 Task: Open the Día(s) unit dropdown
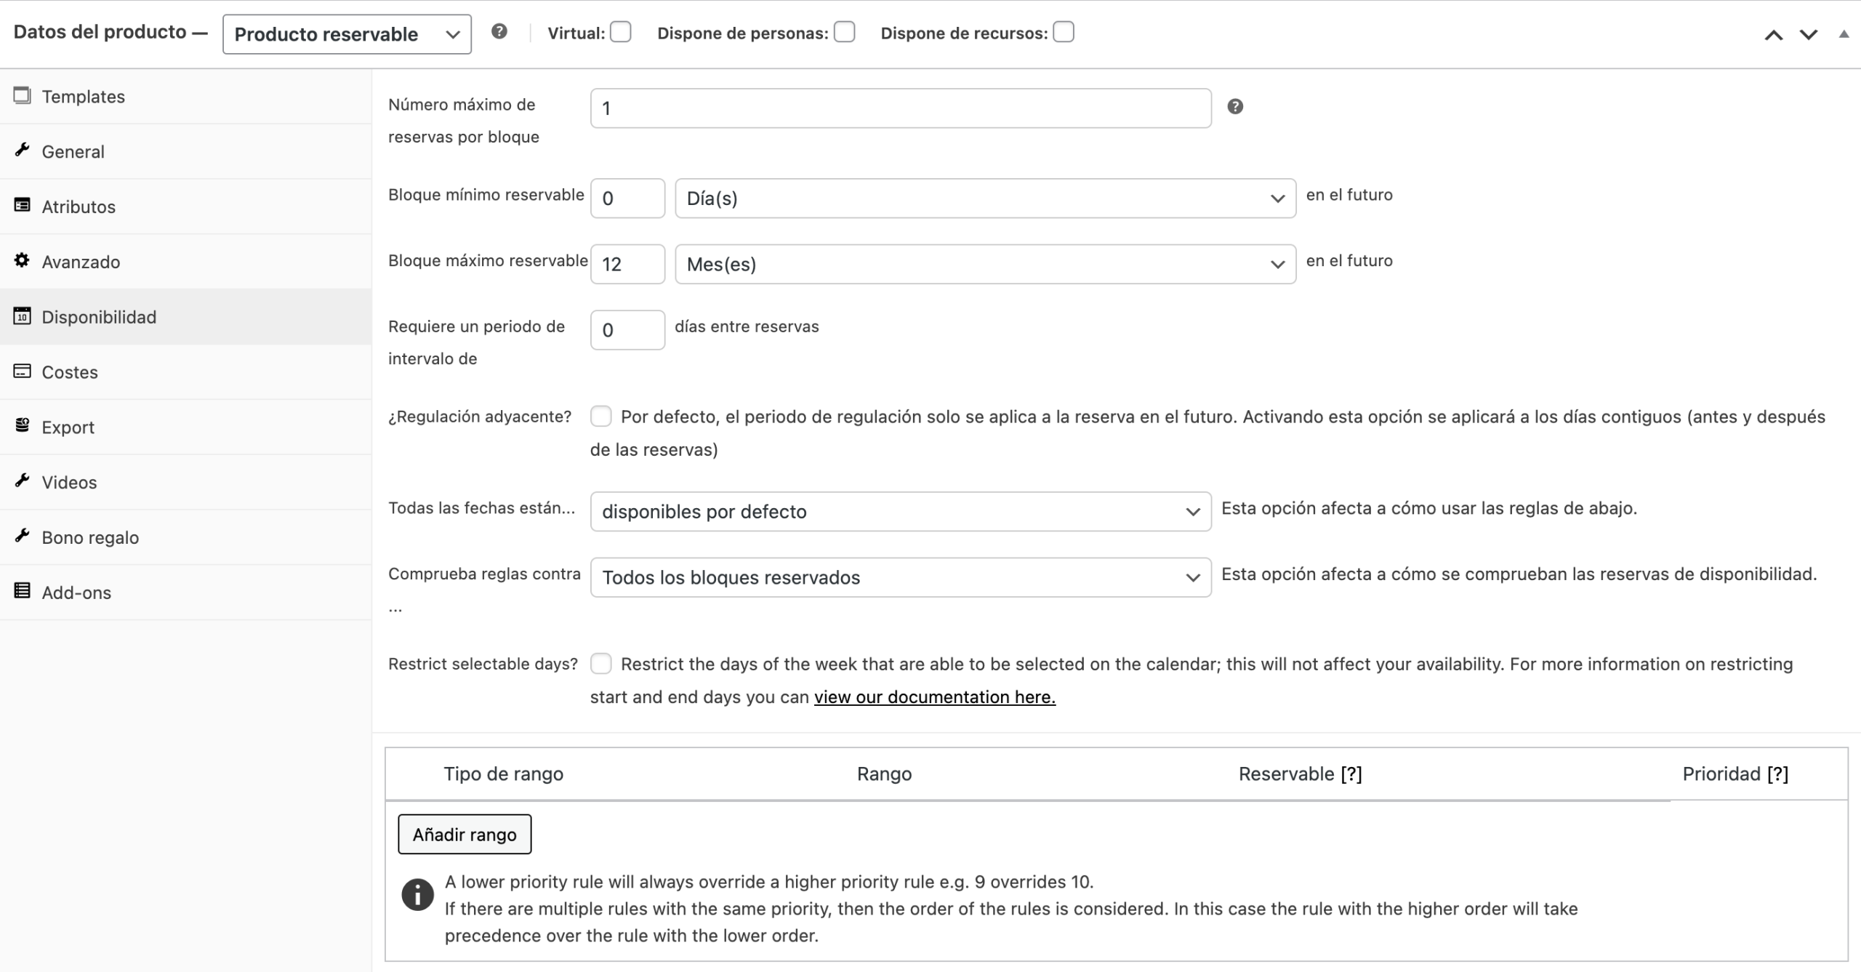[985, 198]
